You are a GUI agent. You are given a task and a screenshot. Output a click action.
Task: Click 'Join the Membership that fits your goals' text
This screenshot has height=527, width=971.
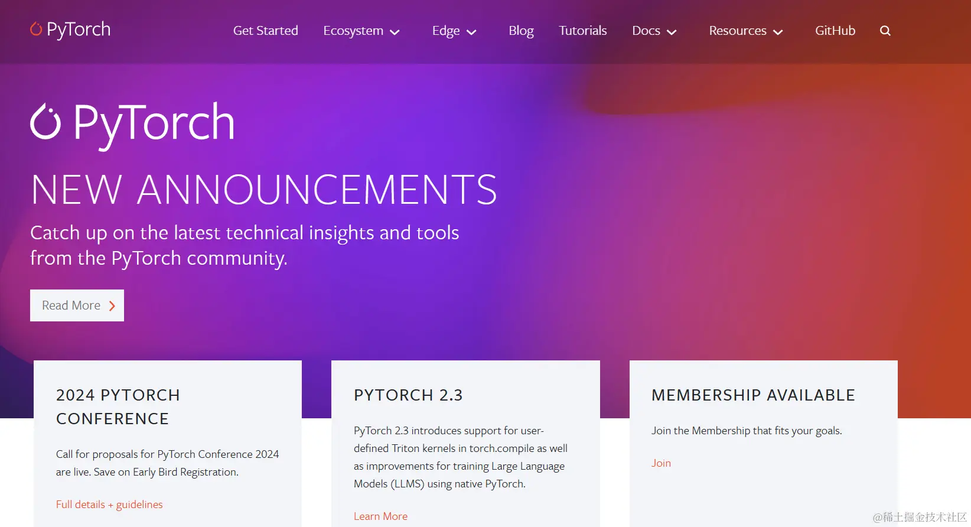[x=747, y=431]
